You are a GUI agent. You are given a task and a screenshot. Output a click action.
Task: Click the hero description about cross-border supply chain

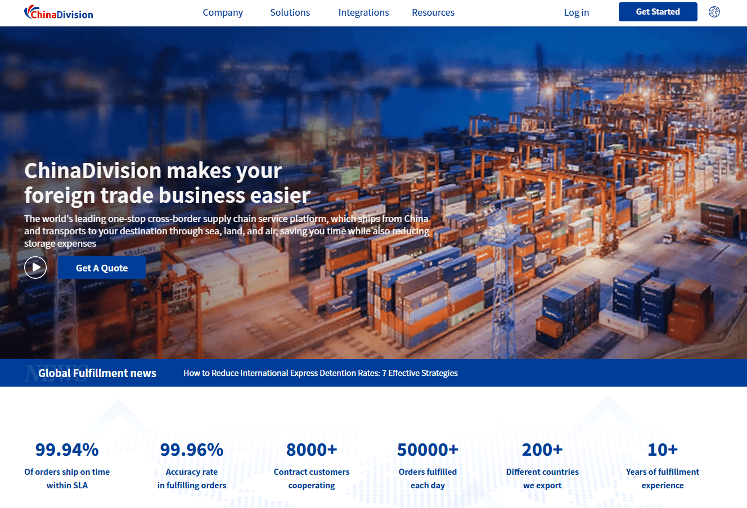click(x=226, y=231)
